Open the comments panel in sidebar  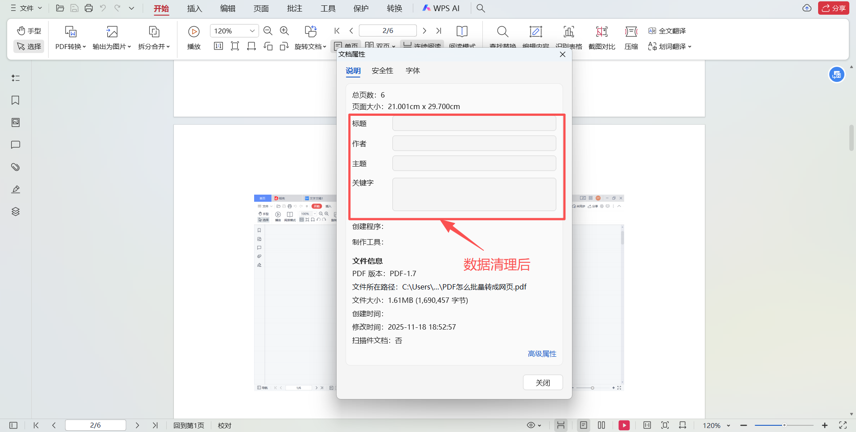(x=15, y=145)
